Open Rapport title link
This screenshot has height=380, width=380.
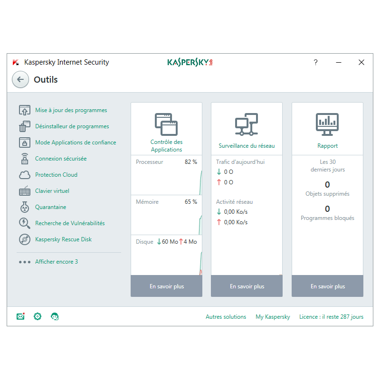[327, 146]
